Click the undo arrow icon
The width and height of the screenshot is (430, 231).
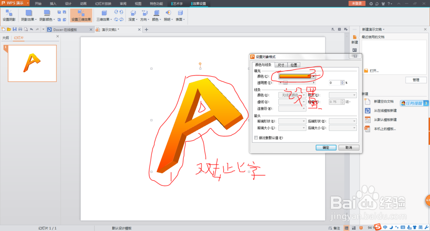click(31, 29)
